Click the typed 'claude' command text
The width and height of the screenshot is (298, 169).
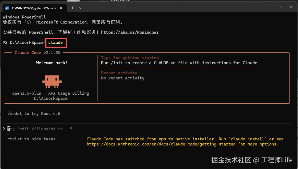pos(55,43)
